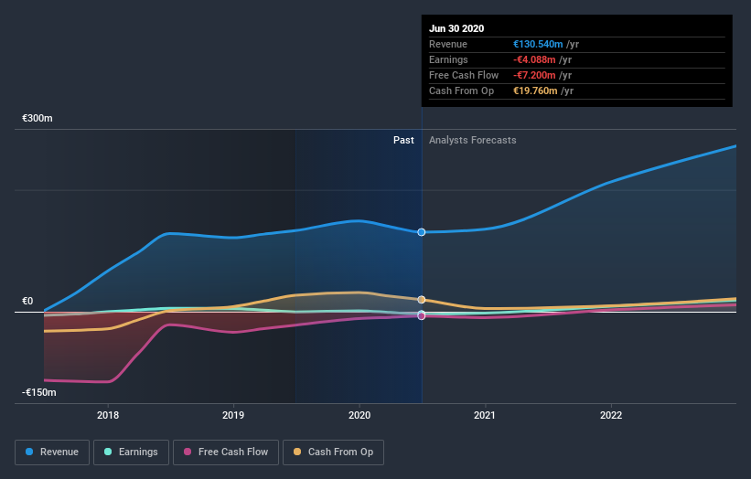
Task: Click the €300m y-axis label
Action: [x=38, y=118]
